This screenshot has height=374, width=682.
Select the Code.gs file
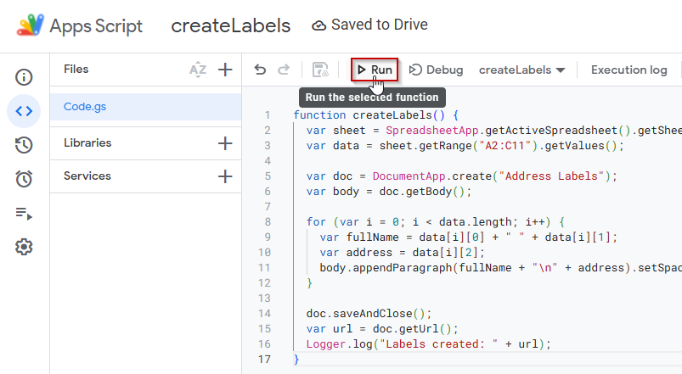coord(146,107)
